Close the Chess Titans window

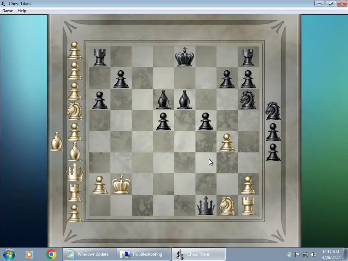342,3
